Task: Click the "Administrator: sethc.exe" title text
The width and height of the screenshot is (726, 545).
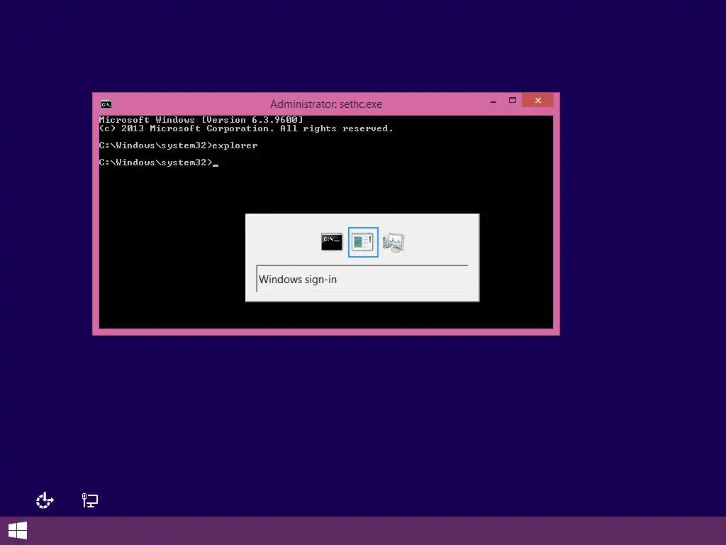Action: click(326, 104)
